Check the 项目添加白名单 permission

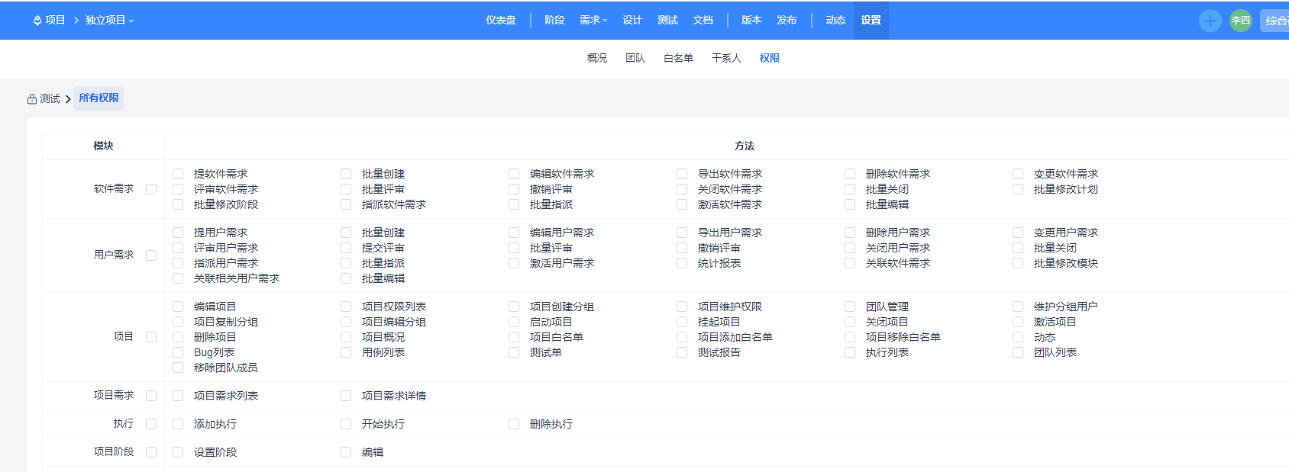point(682,337)
